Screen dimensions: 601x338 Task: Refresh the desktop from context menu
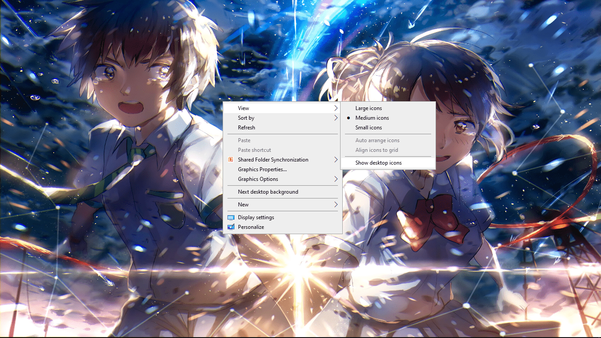pos(246,128)
